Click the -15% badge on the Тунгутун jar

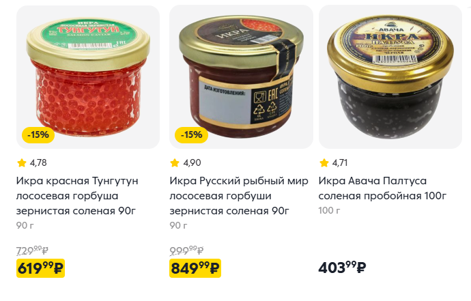(x=38, y=135)
